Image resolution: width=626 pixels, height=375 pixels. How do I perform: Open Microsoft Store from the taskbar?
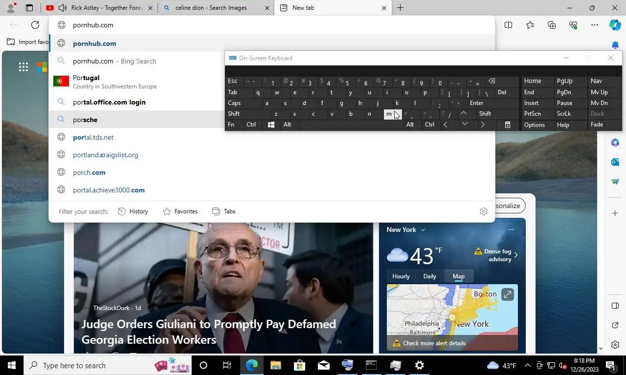(299, 365)
